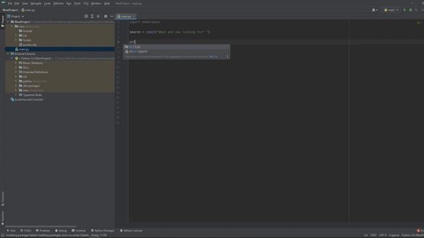
Task: Expand the Binary Skeletons node
Action: (x=16, y=63)
